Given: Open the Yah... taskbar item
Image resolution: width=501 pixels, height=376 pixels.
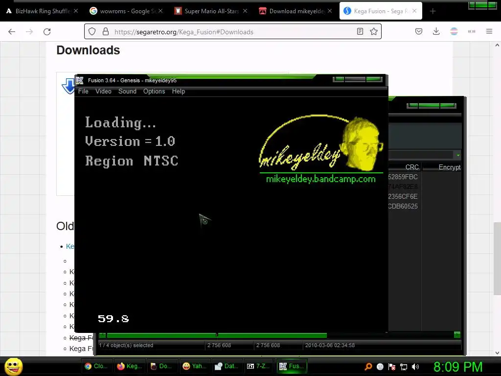Looking at the screenshot, I should pyautogui.click(x=194, y=366).
